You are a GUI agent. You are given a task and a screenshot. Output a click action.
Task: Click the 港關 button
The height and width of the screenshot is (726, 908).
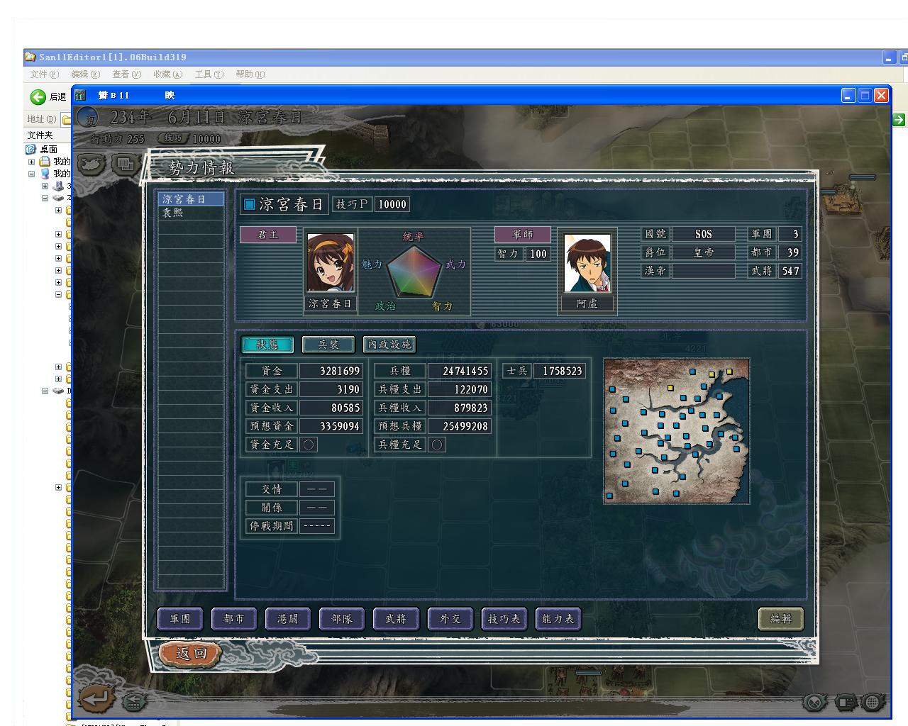point(288,619)
